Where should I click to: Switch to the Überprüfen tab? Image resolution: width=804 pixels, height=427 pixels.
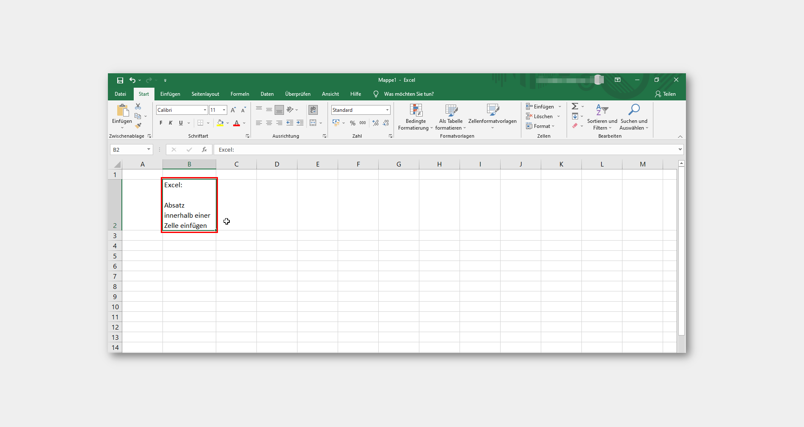point(298,94)
